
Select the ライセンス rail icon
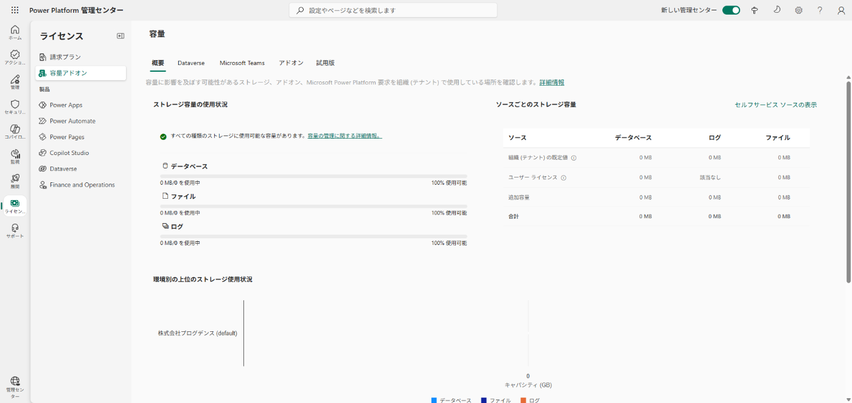coord(15,206)
